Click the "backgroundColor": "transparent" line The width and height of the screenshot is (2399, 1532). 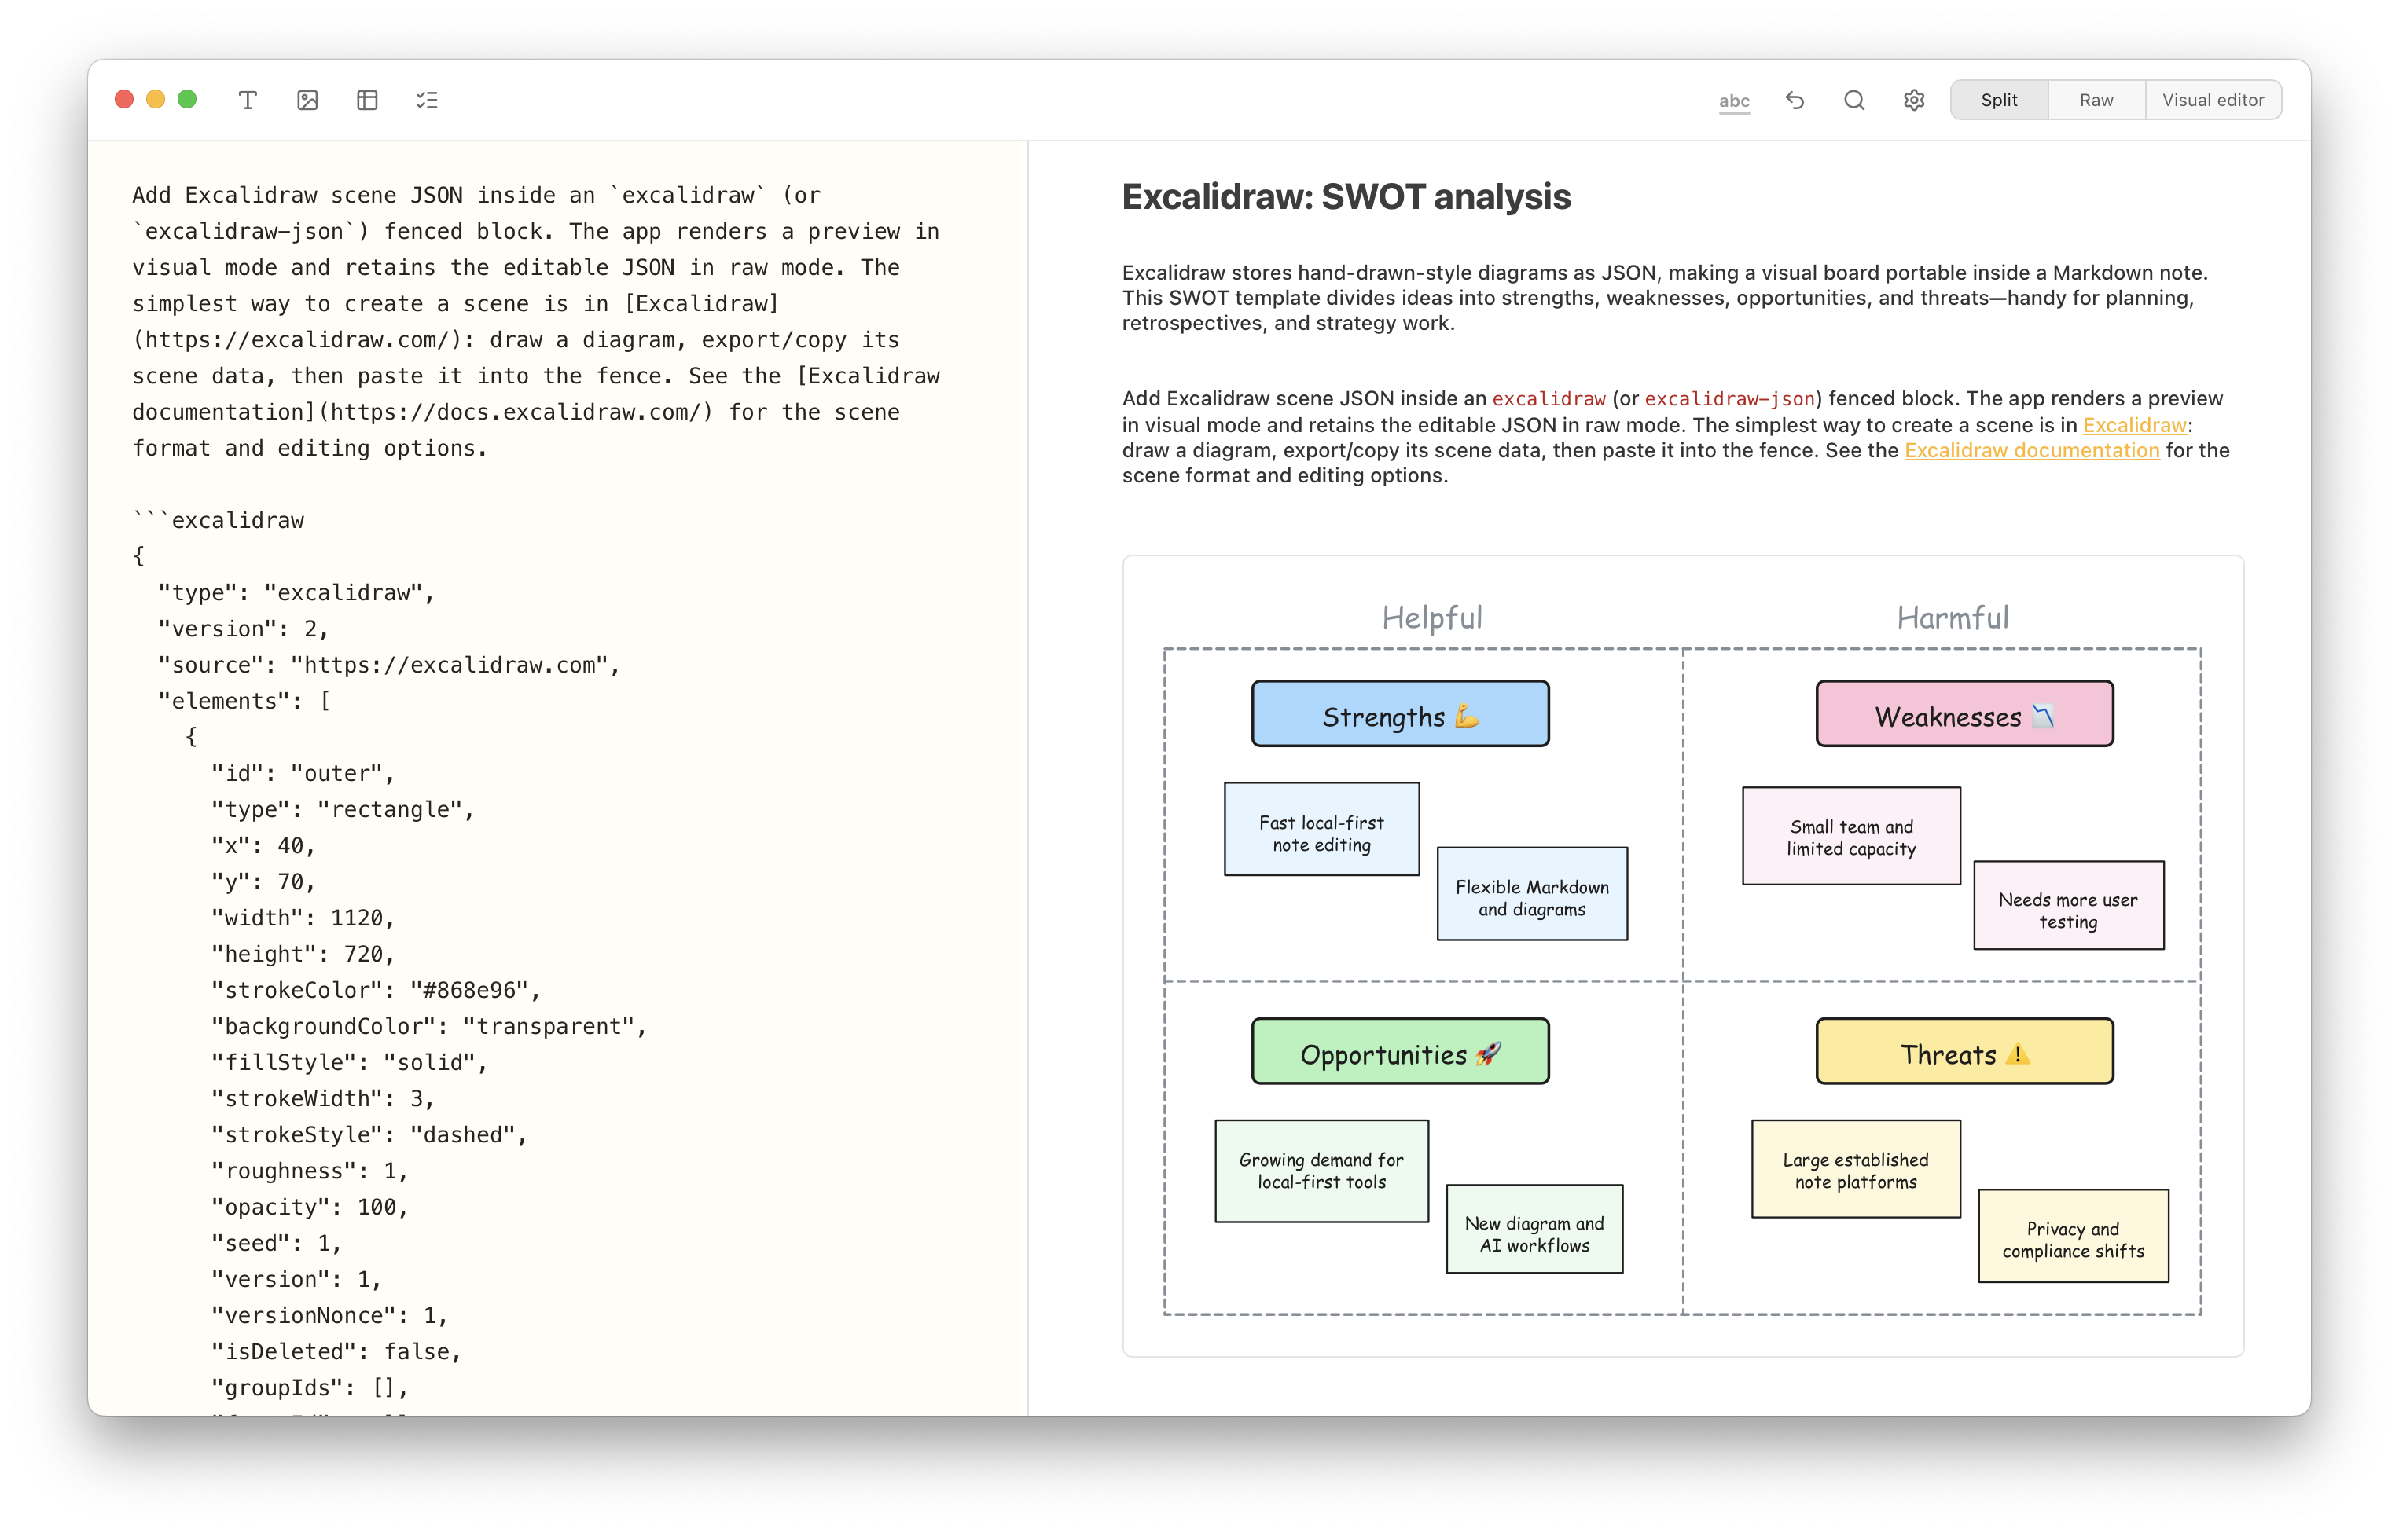[428, 1026]
